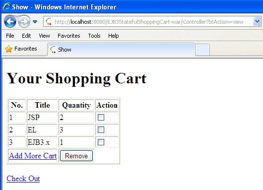Click the Favorites star icon
The image size is (263, 190).
(8, 49)
